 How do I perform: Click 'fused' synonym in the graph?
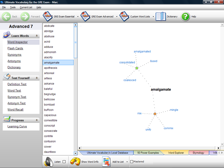click(x=154, y=61)
